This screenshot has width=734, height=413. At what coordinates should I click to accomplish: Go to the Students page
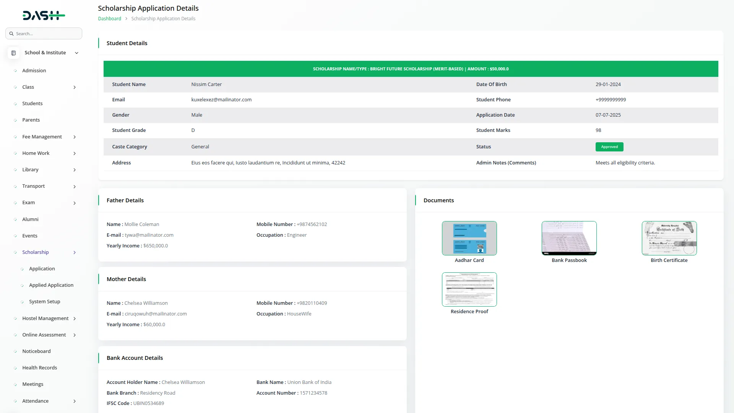(x=32, y=104)
